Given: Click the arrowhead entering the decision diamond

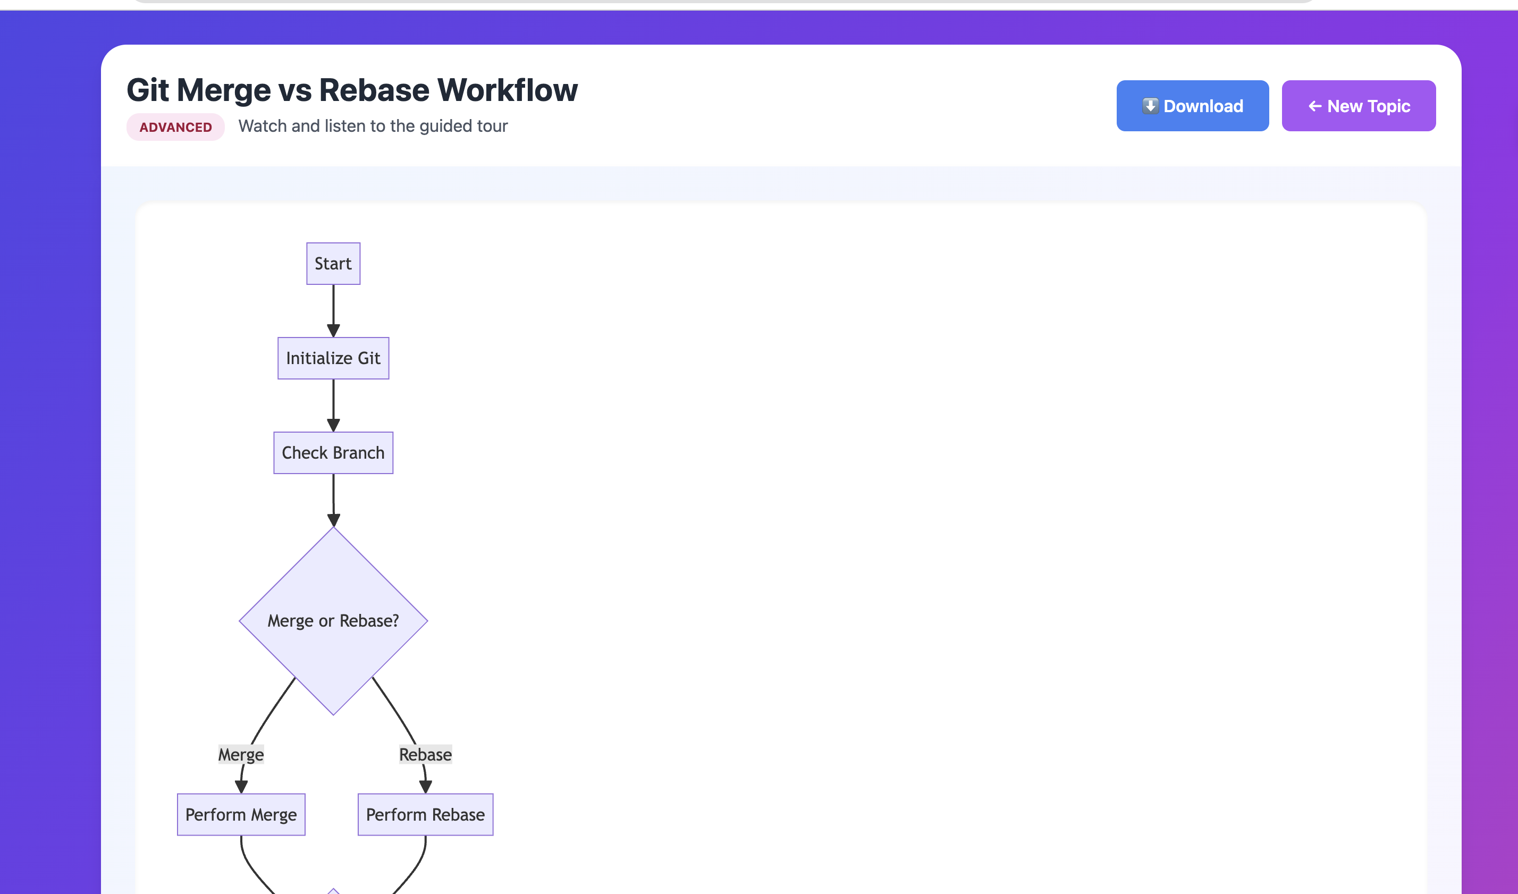Looking at the screenshot, I should click(333, 519).
